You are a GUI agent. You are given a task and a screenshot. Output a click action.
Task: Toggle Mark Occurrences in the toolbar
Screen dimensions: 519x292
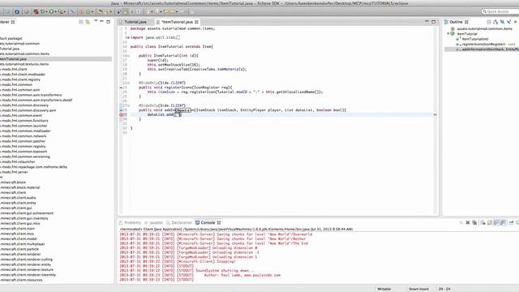125,11
